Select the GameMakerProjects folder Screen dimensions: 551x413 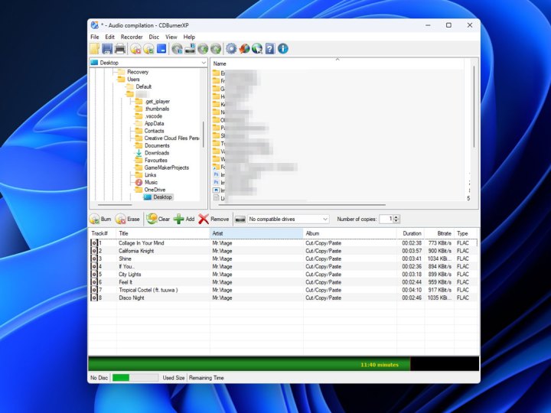click(166, 167)
